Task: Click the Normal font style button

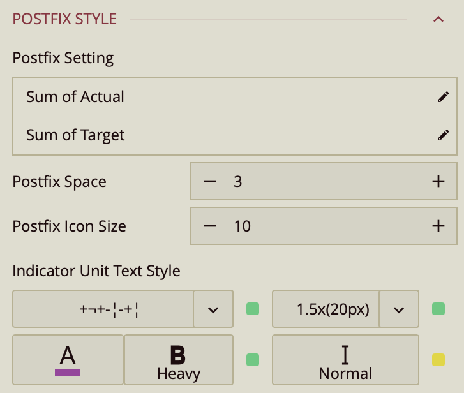Action: [345, 360]
